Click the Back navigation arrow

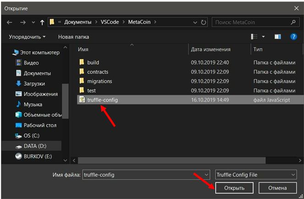click(x=10, y=22)
